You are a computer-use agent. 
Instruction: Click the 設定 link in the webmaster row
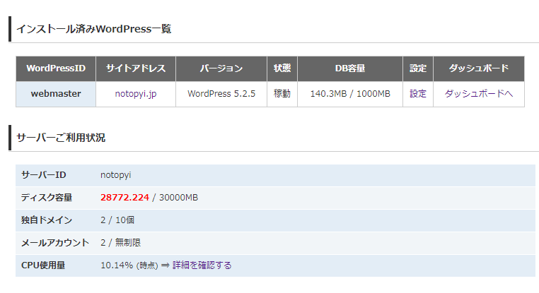pos(417,93)
